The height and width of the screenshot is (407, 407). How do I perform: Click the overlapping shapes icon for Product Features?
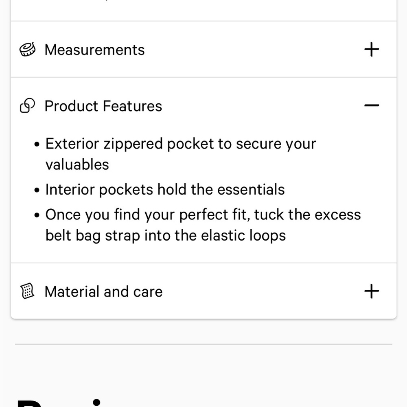click(27, 106)
